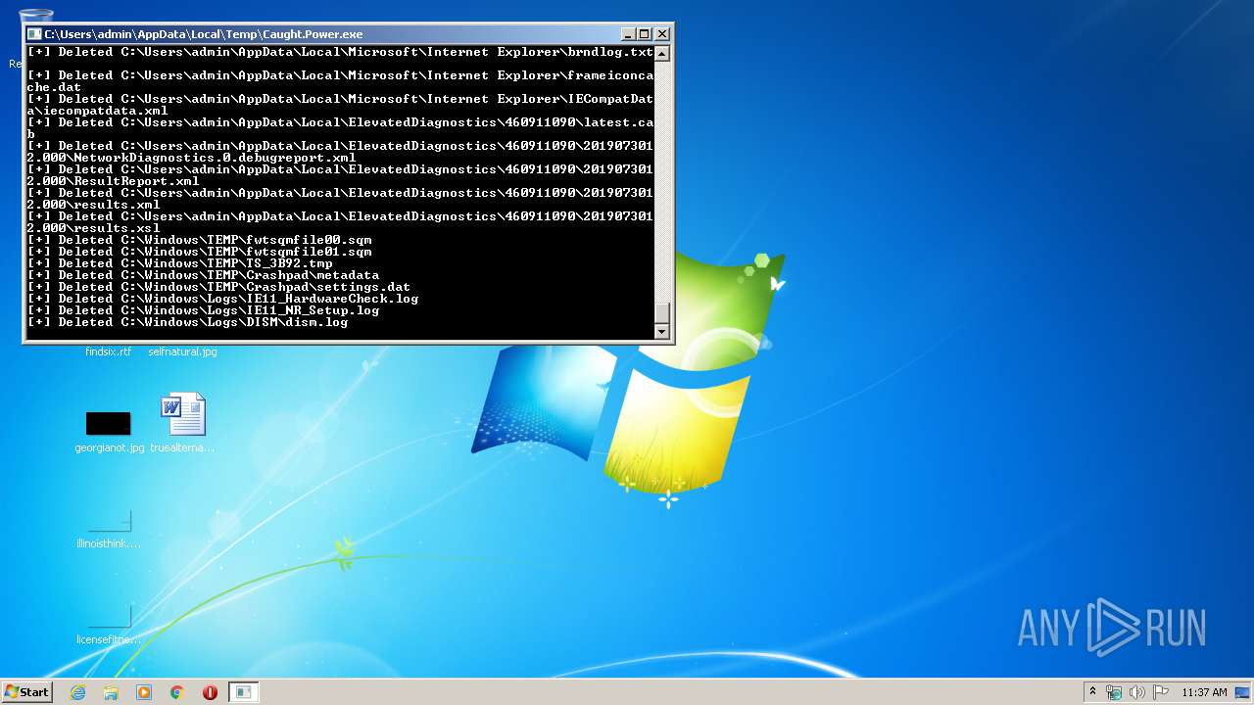
Task: Show hidden system tray icons
Action: pyautogui.click(x=1092, y=692)
